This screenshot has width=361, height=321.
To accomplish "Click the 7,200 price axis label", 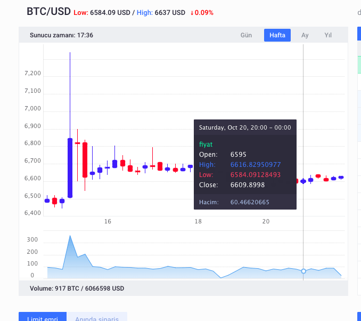I will coord(32,74).
